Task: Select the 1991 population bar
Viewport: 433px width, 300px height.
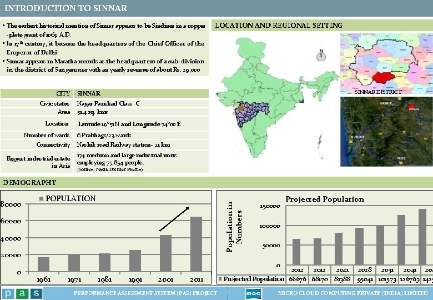Action: 135,261
